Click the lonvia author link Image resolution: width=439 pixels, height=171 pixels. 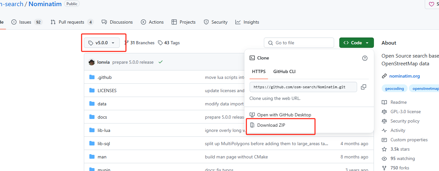click(x=104, y=62)
